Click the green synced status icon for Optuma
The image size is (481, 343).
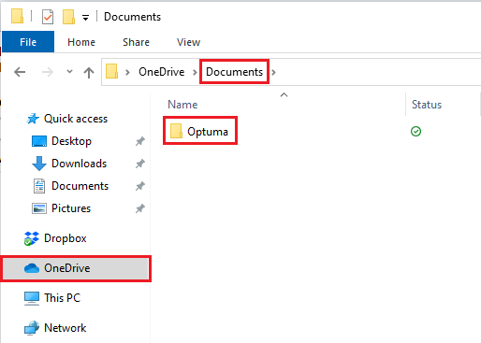[x=415, y=132]
